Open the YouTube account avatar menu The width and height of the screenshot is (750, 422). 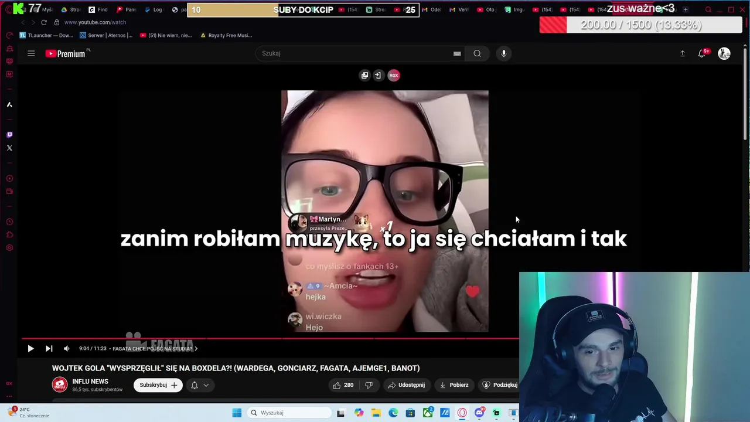tap(724, 53)
